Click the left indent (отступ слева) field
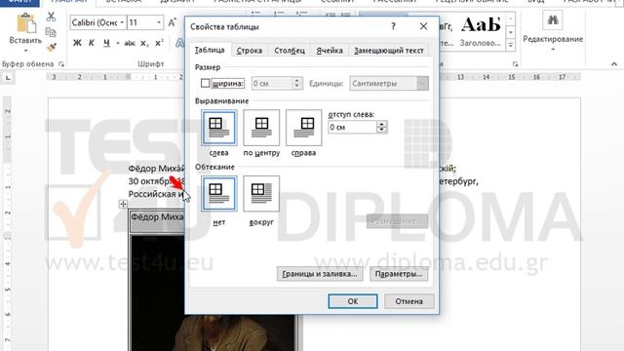This screenshot has height=351, width=624. click(352, 127)
